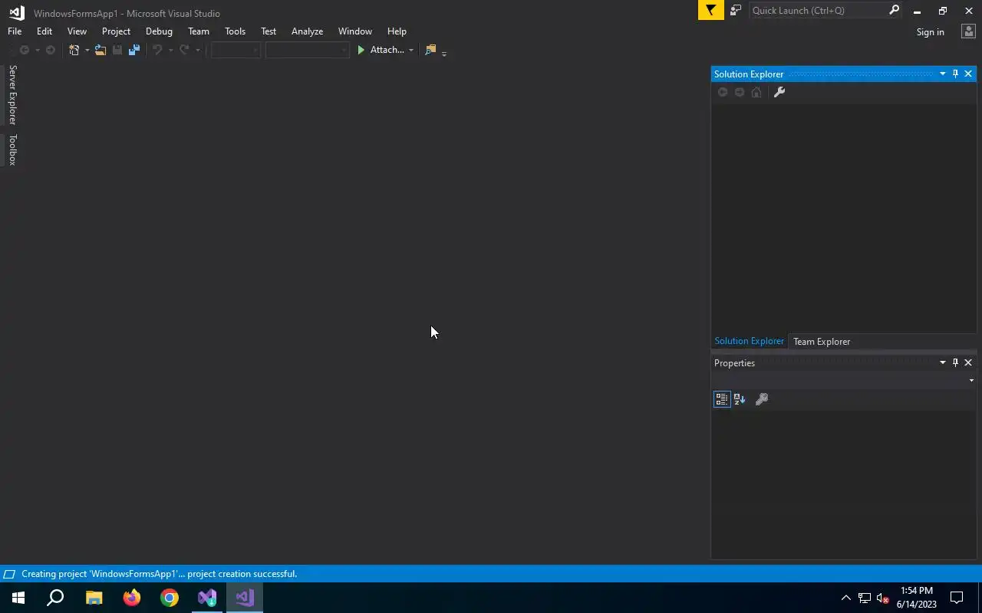Open notifications flag icon in title bar
Image resolution: width=982 pixels, height=613 pixels.
[710, 11]
